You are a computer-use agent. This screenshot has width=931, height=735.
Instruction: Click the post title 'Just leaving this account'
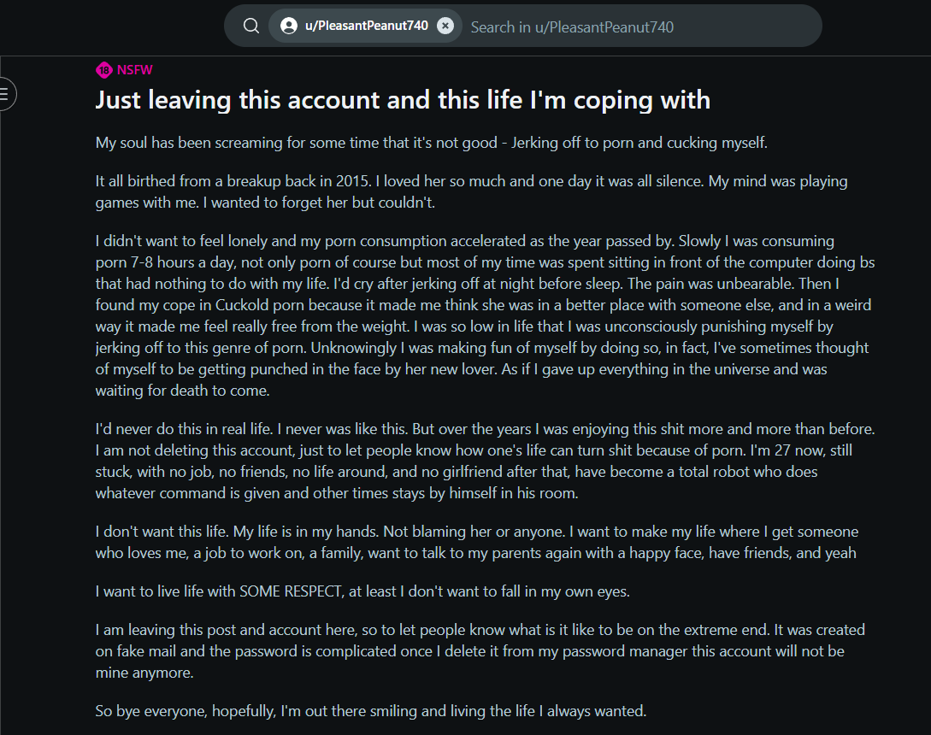(403, 100)
